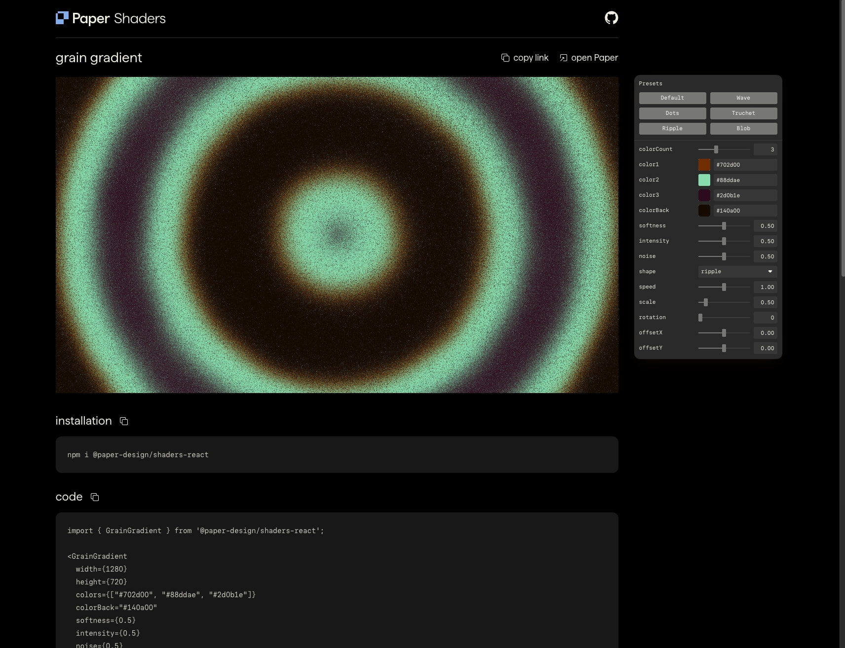Click the intensity={0.5} code line
Image resolution: width=845 pixels, height=648 pixels.
click(x=108, y=633)
